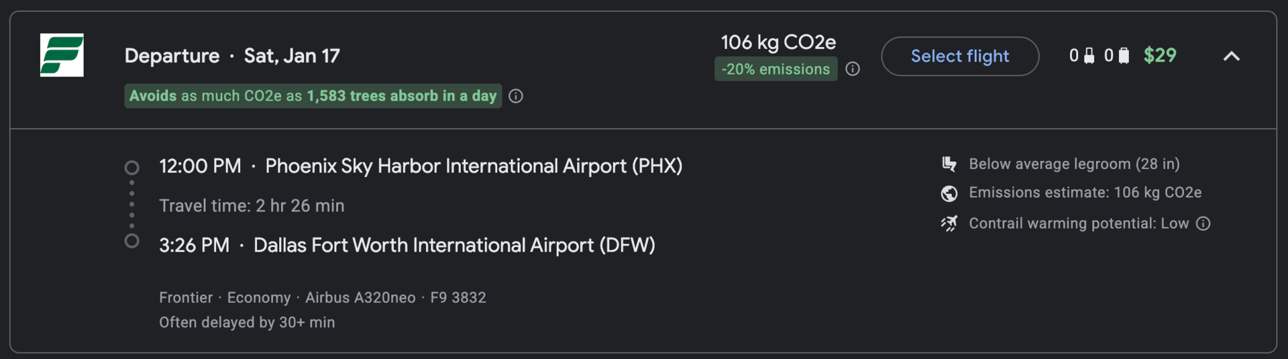Click the Frontier airline logo
The height and width of the screenshot is (359, 1288).
point(62,55)
